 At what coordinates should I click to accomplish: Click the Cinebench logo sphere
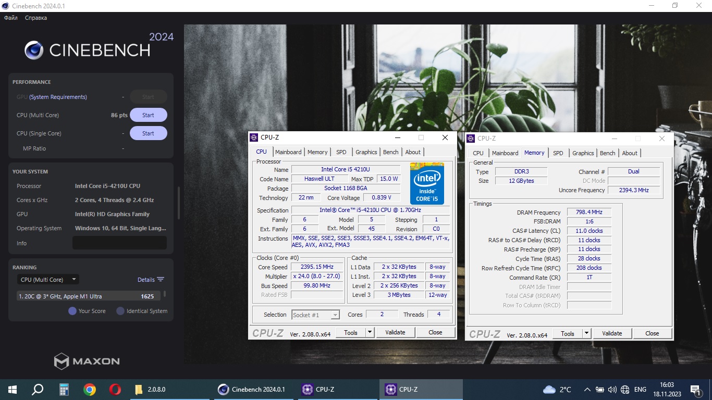[x=34, y=50]
